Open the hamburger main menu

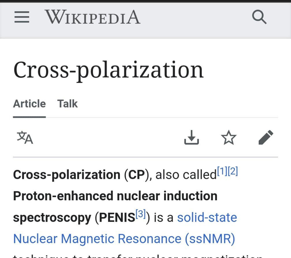coord(22,17)
